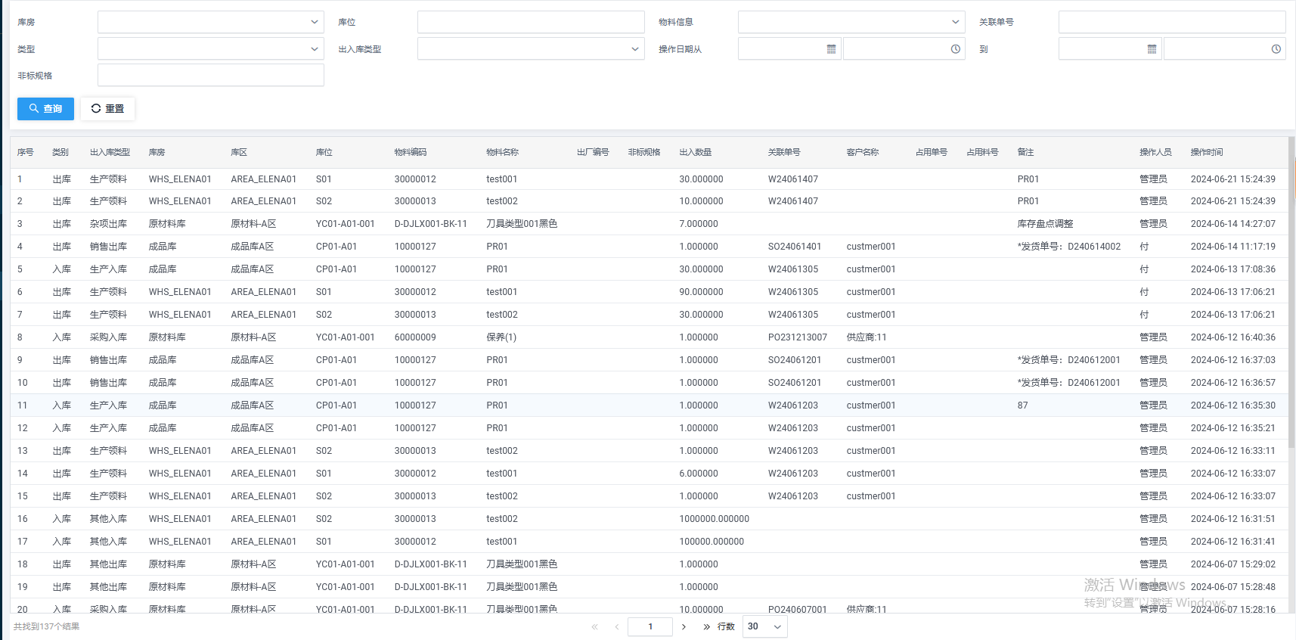Click the 物料名称 column header
Image resolution: width=1296 pixels, height=640 pixels.
pyautogui.click(x=503, y=152)
